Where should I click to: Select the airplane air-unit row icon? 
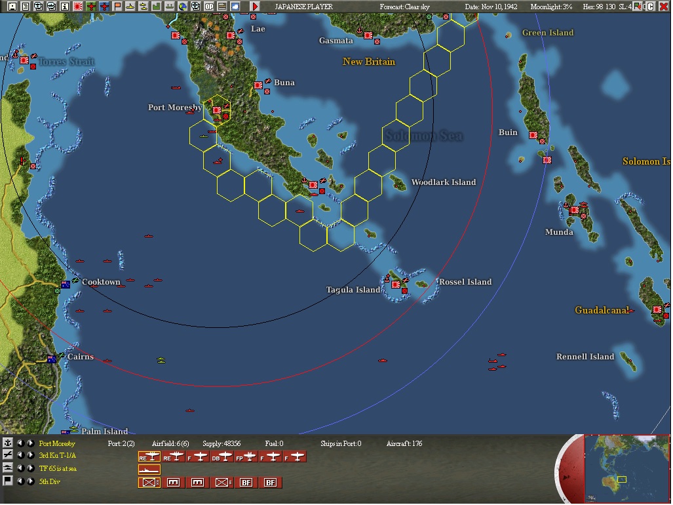coord(7,455)
